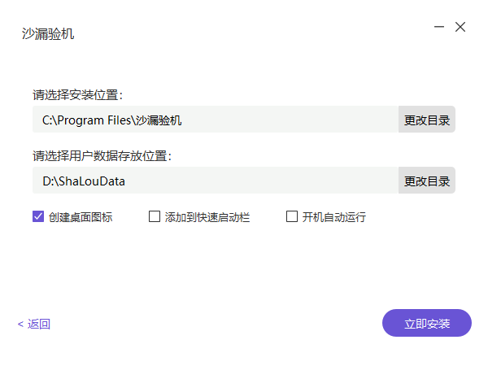The width and height of the screenshot is (488, 366).
Task: Click the 开机自动运行 label text
Action: [x=334, y=217]
